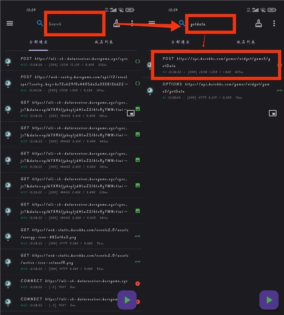Focus the empty Search input field
Screen dimensions: 284x315
tap(75, 24)
